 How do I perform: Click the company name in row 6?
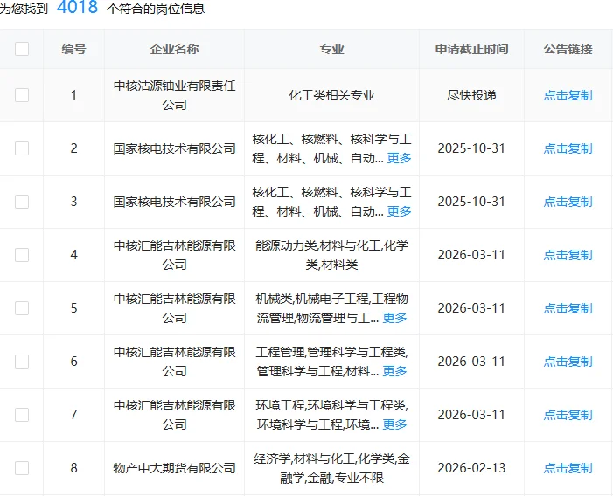pyautogui.click(x=174, y=362)
